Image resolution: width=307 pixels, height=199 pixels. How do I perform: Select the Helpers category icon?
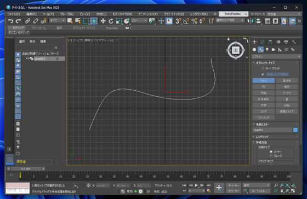[x=280, y=50]
